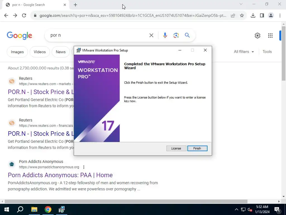Go forward using Chrome forward arrow
This screenshot has height=215, width=286.
pyautogui.click(x=15, y=15)
